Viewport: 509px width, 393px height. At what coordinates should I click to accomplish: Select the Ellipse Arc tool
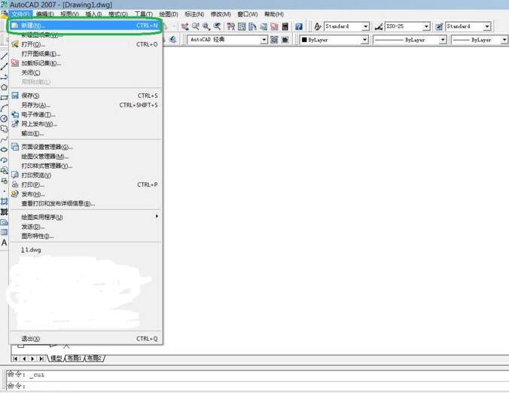4,160
